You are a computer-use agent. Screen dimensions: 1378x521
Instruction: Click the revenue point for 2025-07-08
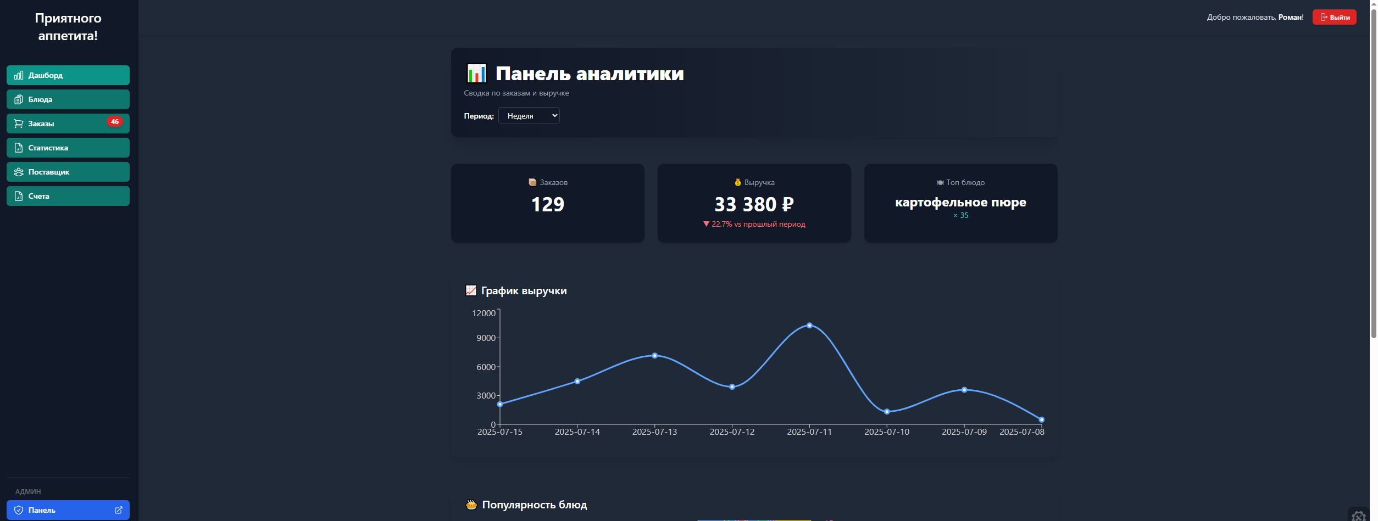click(1042, 420)
